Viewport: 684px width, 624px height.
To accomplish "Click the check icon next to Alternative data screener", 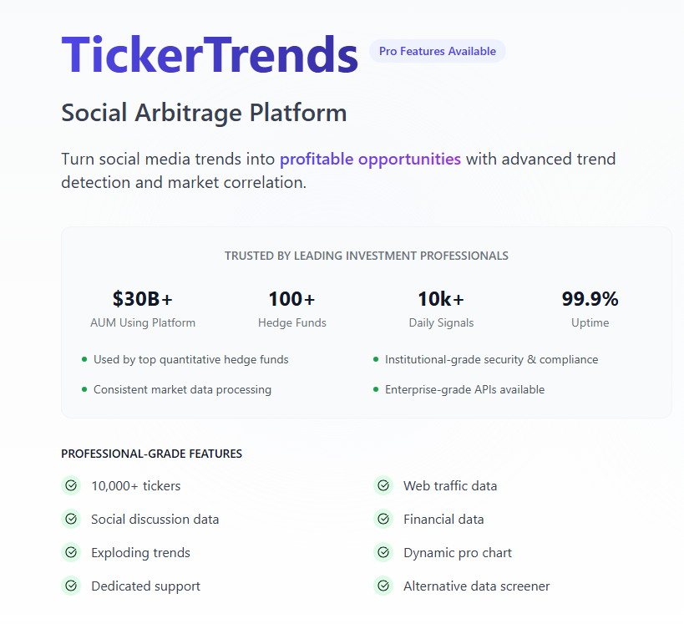I will coord(383,586).
